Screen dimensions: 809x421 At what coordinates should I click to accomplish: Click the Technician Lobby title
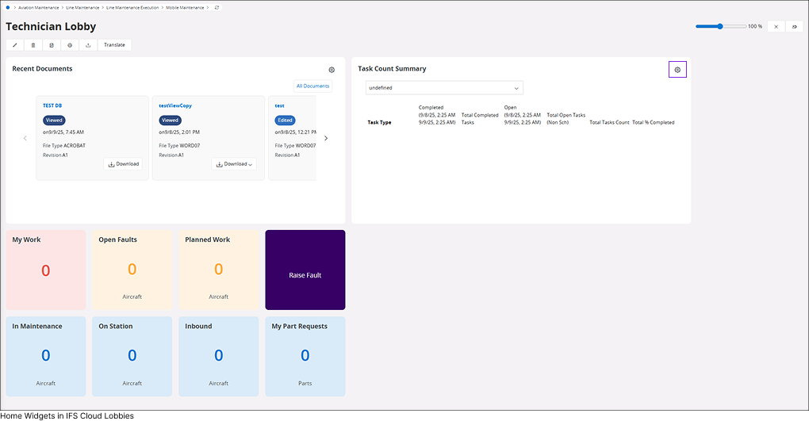(x=51, y=26)
